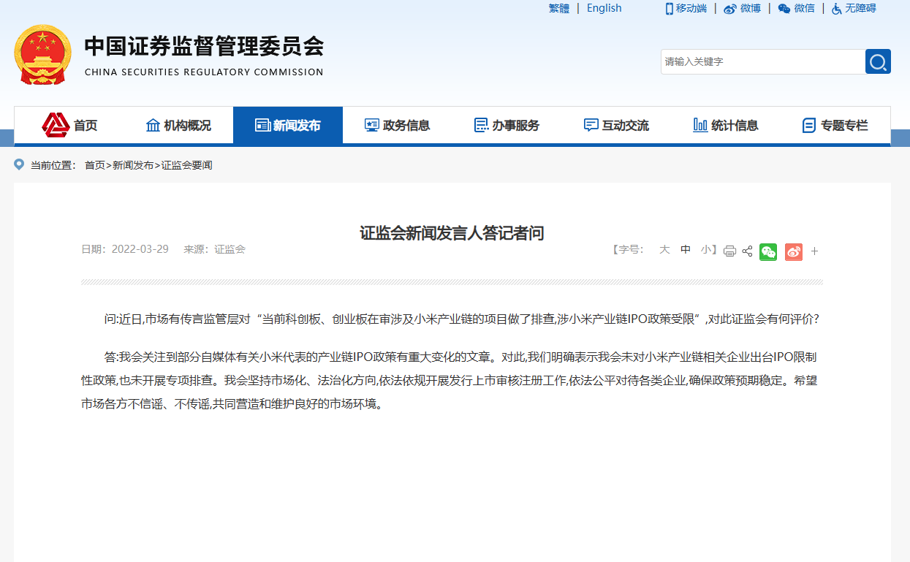Click the 统计信息 bar chart icon
The image size is (910, 562).
point(700,125)
